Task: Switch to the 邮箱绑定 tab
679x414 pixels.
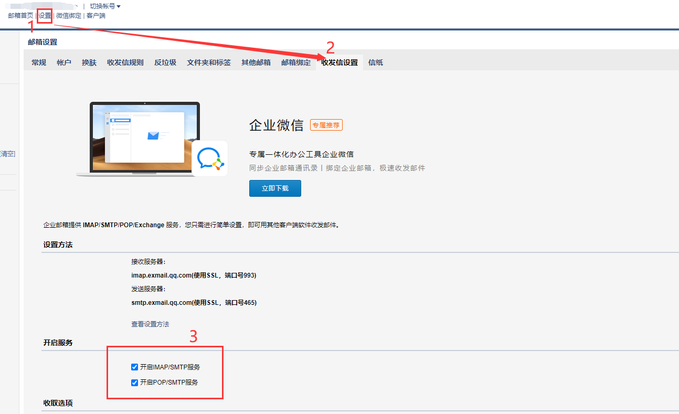Action: 296,62
